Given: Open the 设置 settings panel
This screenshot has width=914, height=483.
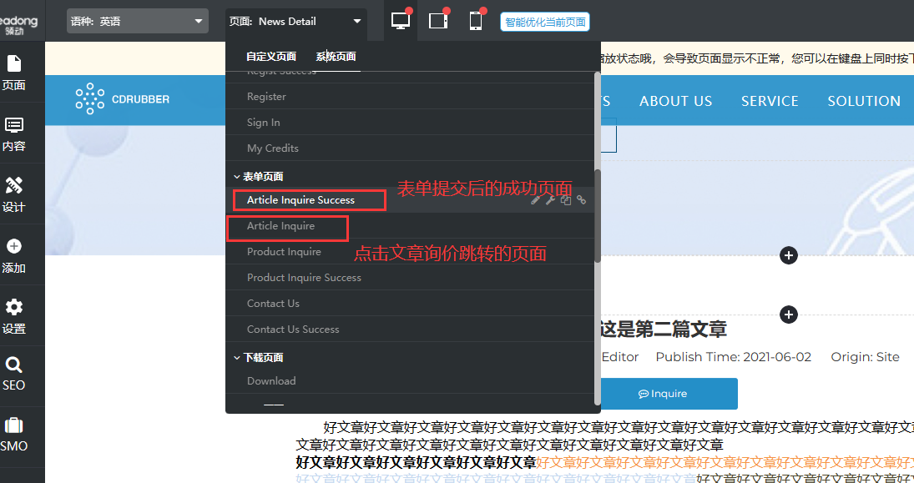Looking at the screenshot, I should pyautogui.click(x=14, y=316).
